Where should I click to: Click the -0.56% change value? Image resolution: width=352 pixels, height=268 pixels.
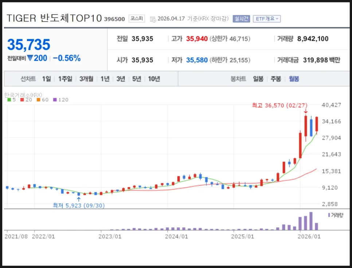pyautogui.click(x=67, y=58)
